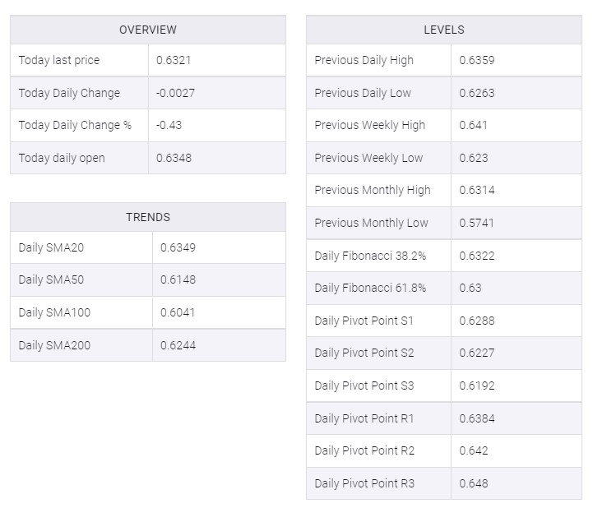The height and width of the screenshot is (508, 593).
Task: Select the Daily Pivot Point R1 value 0.6384
Action: point(477,418)
